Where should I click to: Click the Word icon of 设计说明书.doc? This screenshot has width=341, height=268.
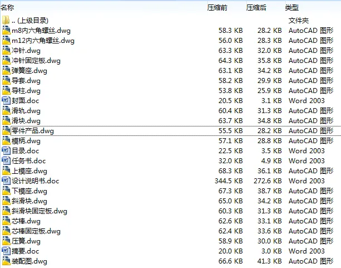click(x=6, y=181)
